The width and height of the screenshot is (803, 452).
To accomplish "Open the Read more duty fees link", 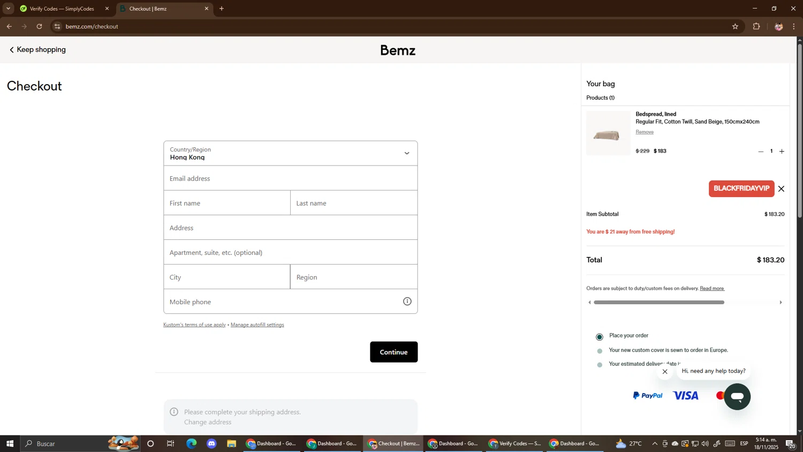I will pos(712,288).
